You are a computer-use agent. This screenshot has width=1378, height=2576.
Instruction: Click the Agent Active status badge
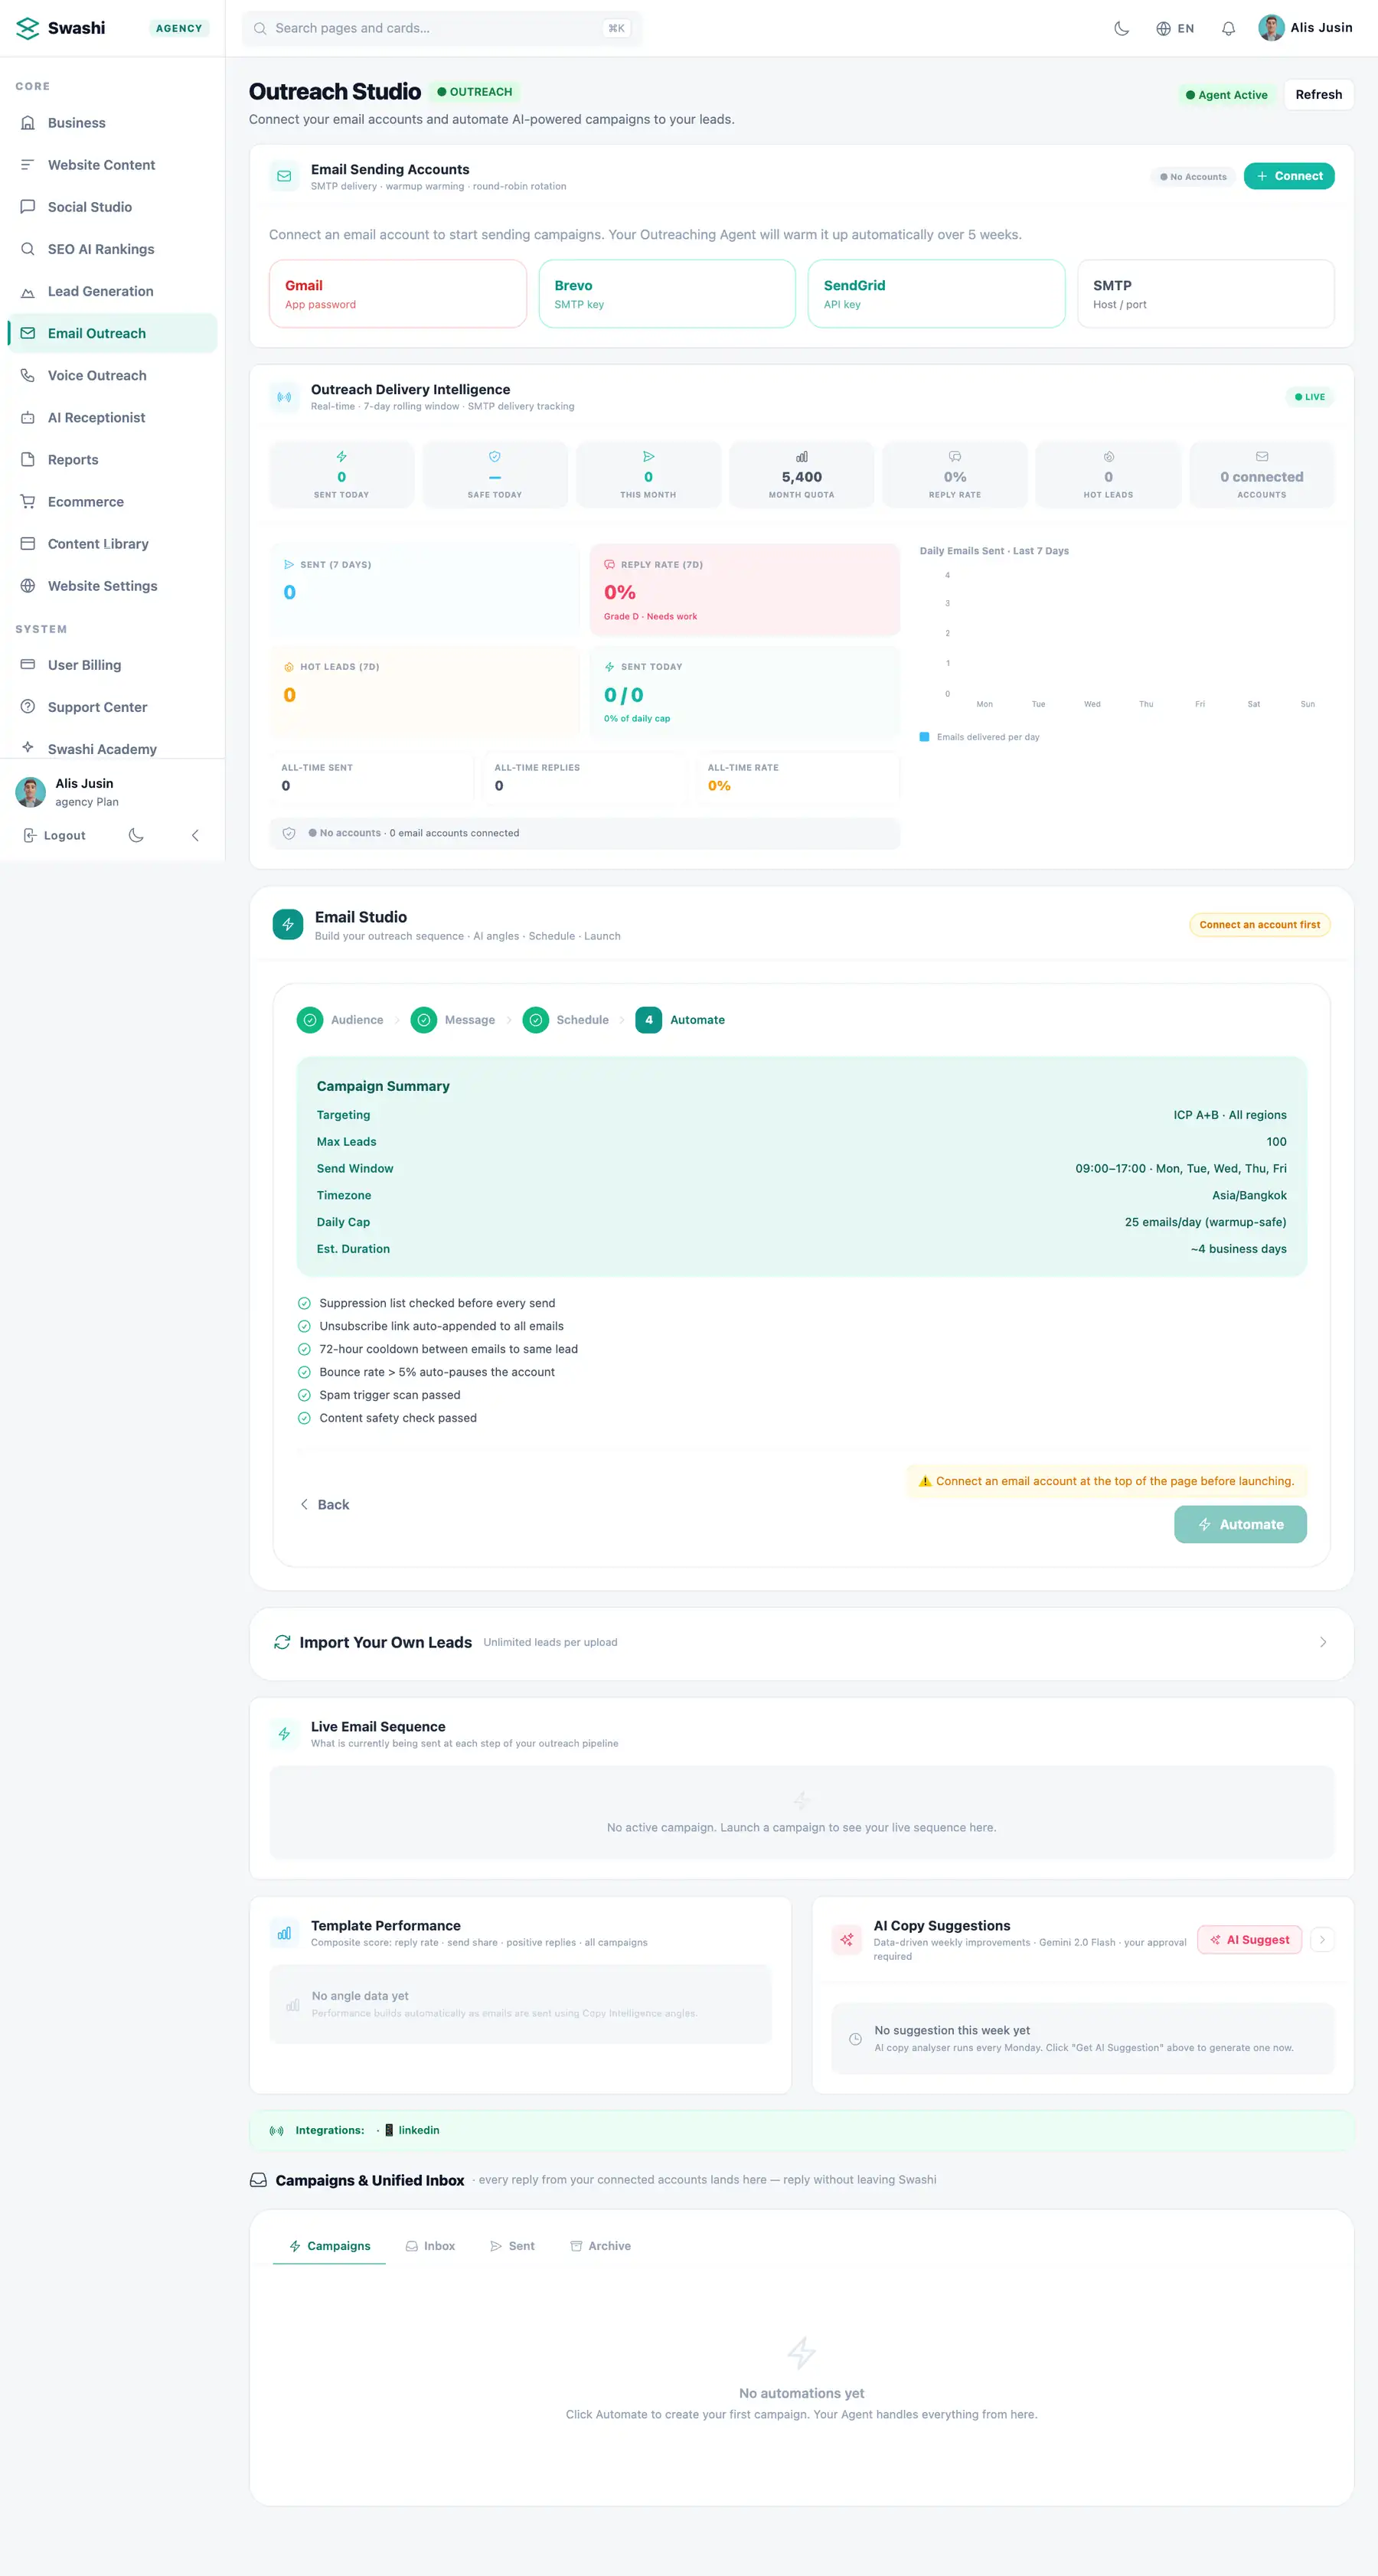coord(1226,95)
